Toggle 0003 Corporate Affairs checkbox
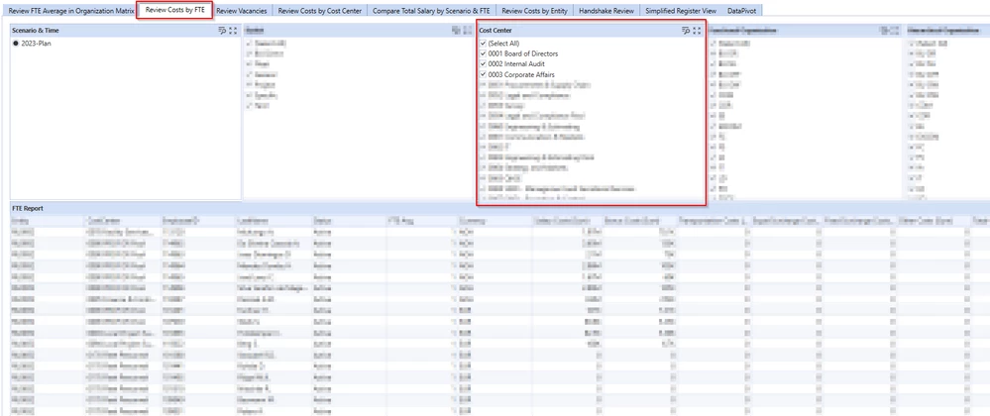This screenshot has height=416, width=990. coord(483,74)
